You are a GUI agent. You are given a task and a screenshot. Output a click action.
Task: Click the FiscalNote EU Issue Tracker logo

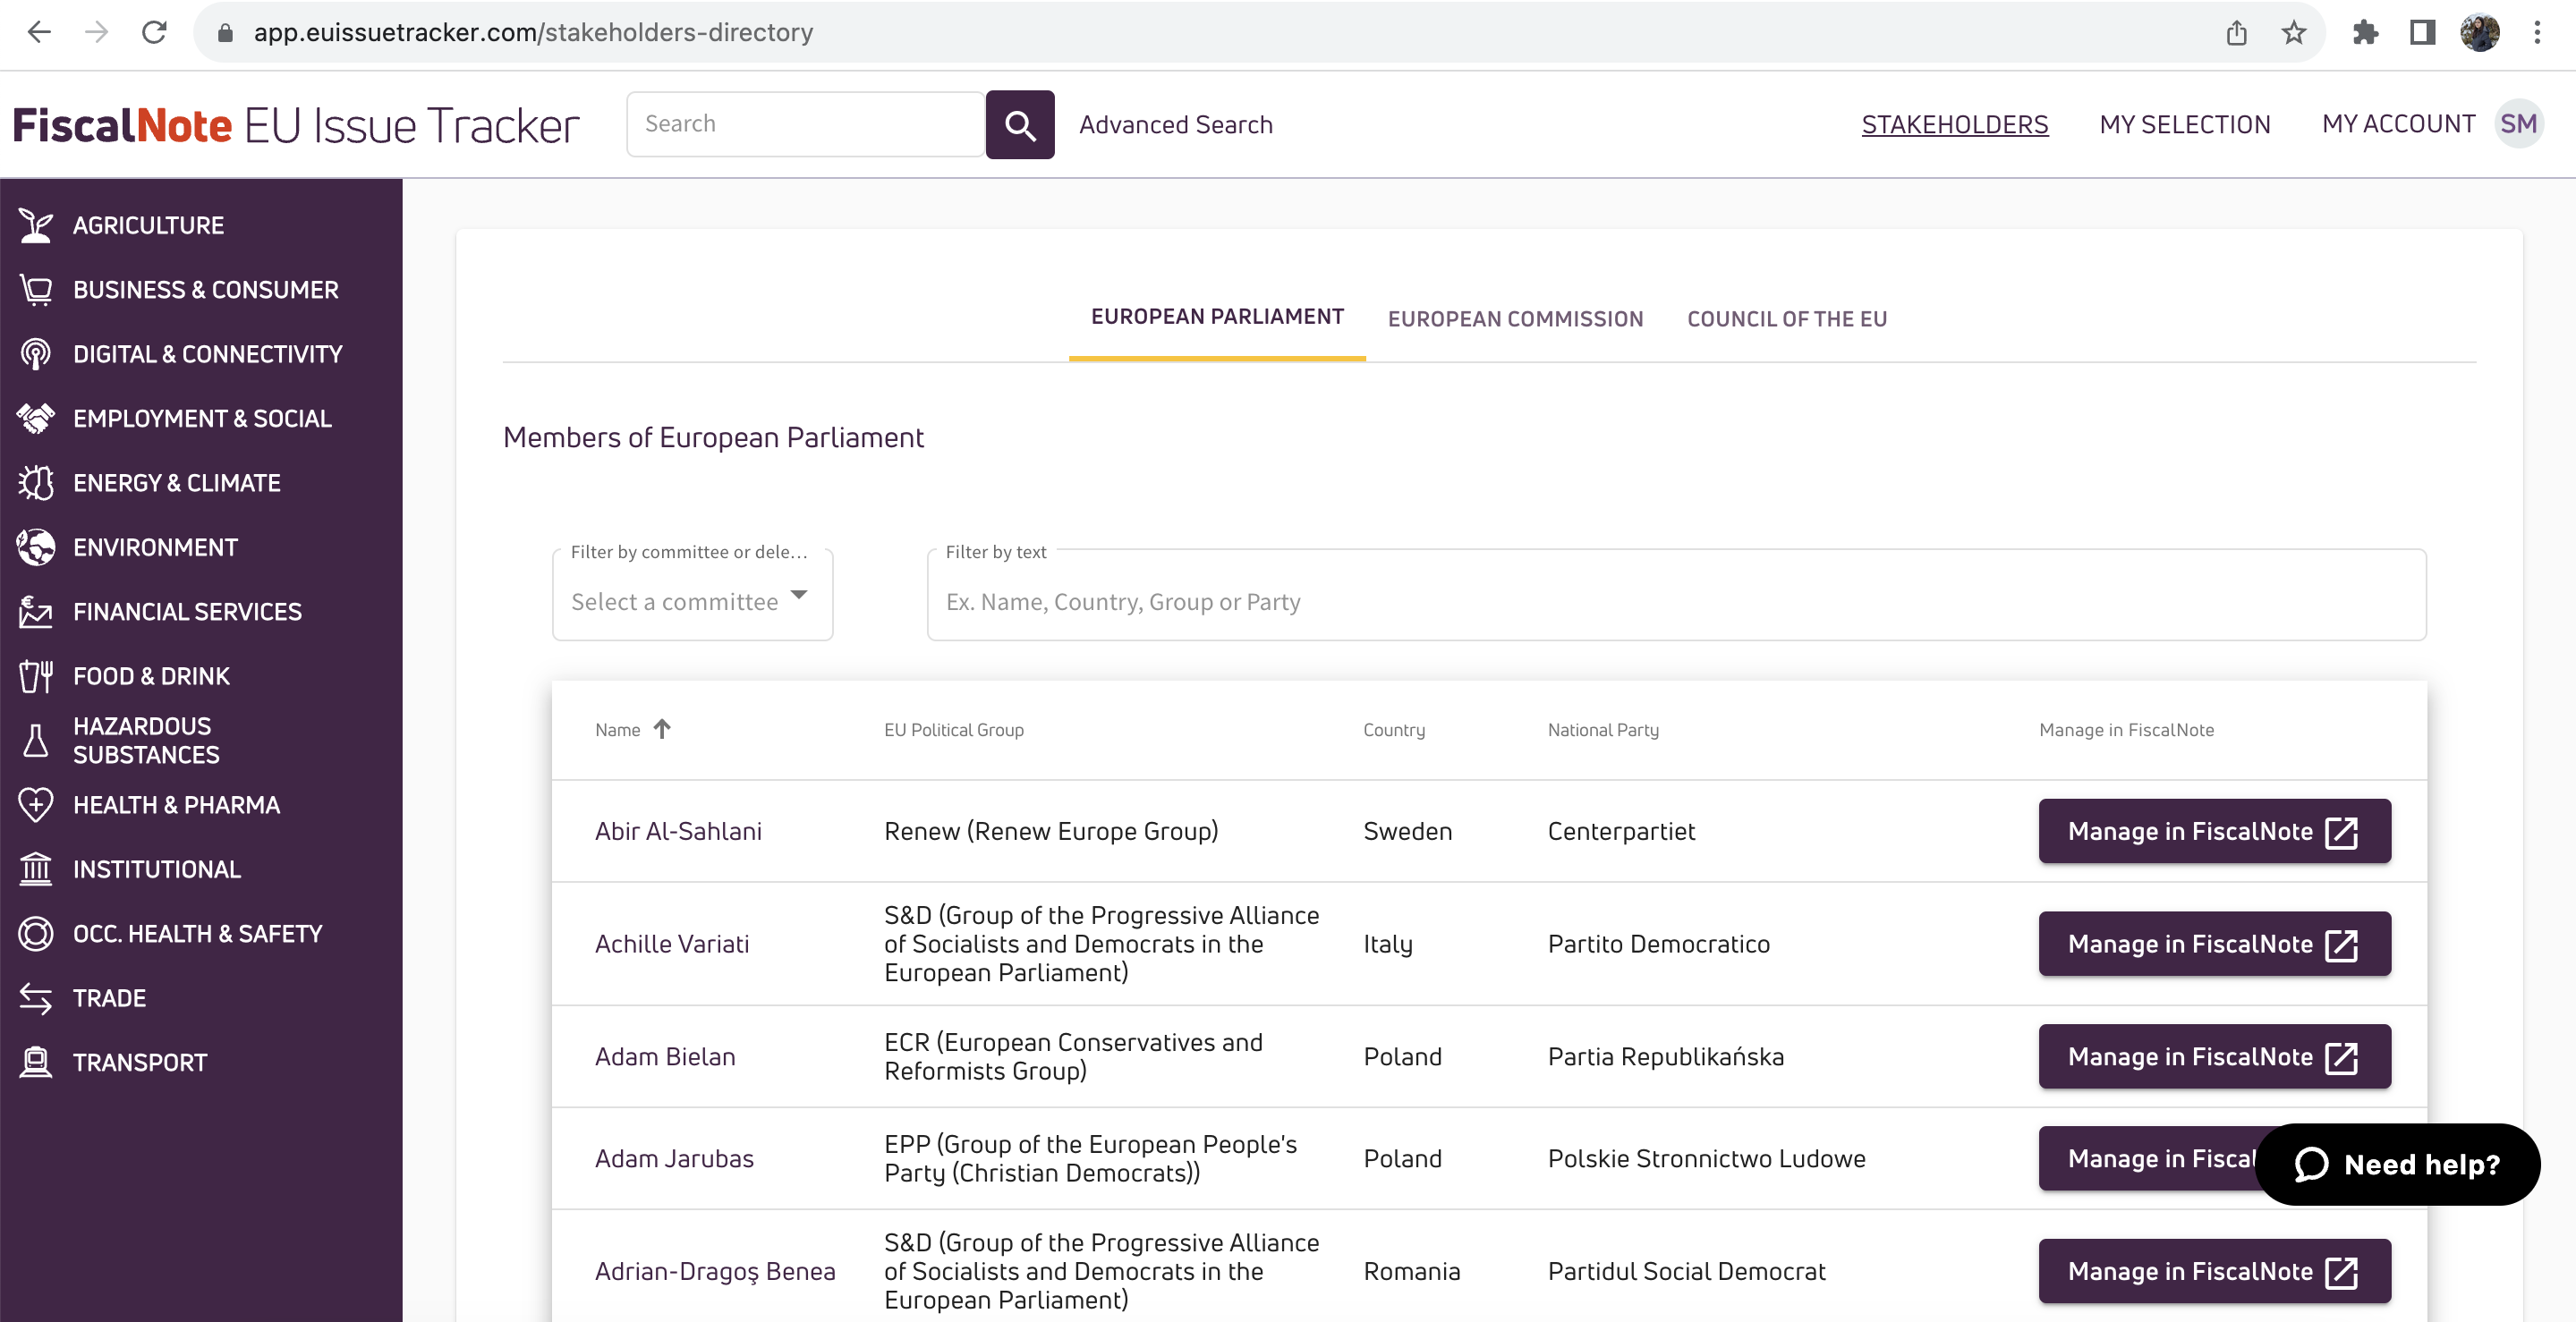pos(296,125)
